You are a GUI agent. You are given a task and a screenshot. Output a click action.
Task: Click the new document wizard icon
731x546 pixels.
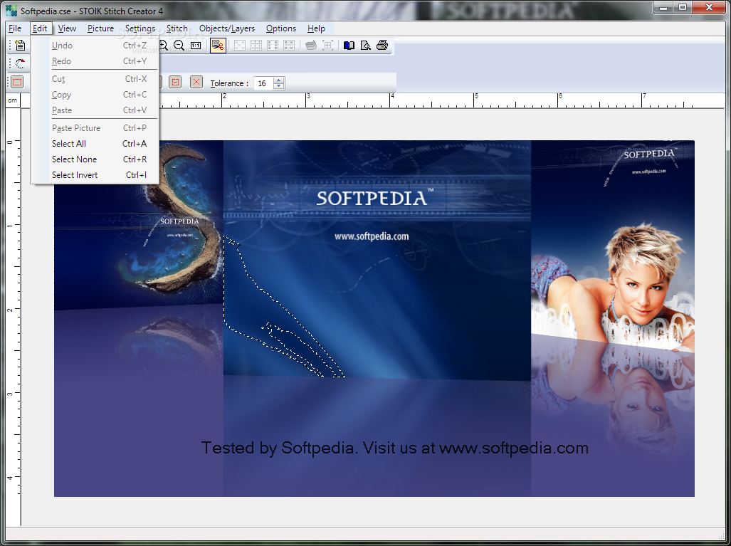coord(20,46)
